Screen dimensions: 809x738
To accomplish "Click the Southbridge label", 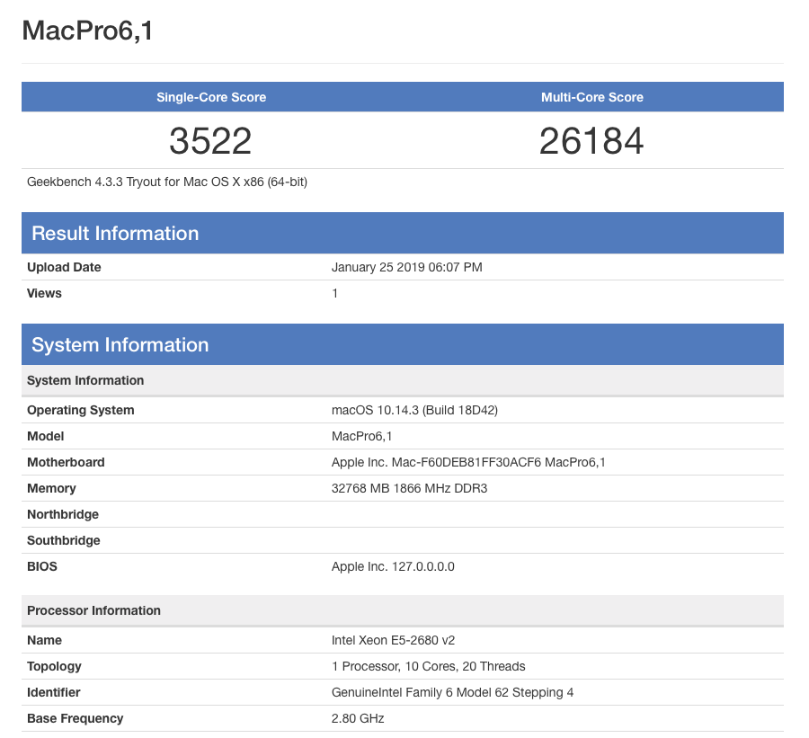I will point(64,540).
